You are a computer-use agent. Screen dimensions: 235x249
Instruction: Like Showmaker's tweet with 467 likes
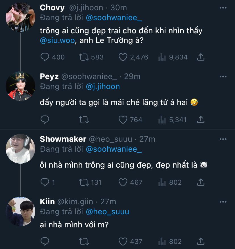click(123, 182)
